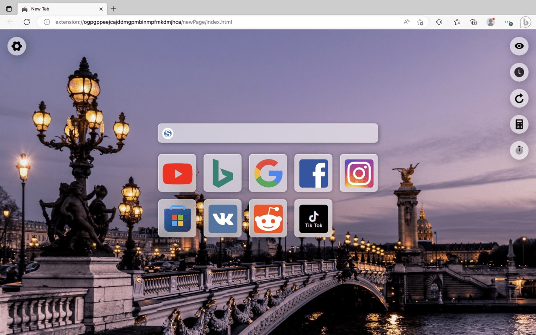536x335 pixels.
Task: Open the Microsoft Store shortcut tile
Action: pyautogui.click(x=177, y=218)
